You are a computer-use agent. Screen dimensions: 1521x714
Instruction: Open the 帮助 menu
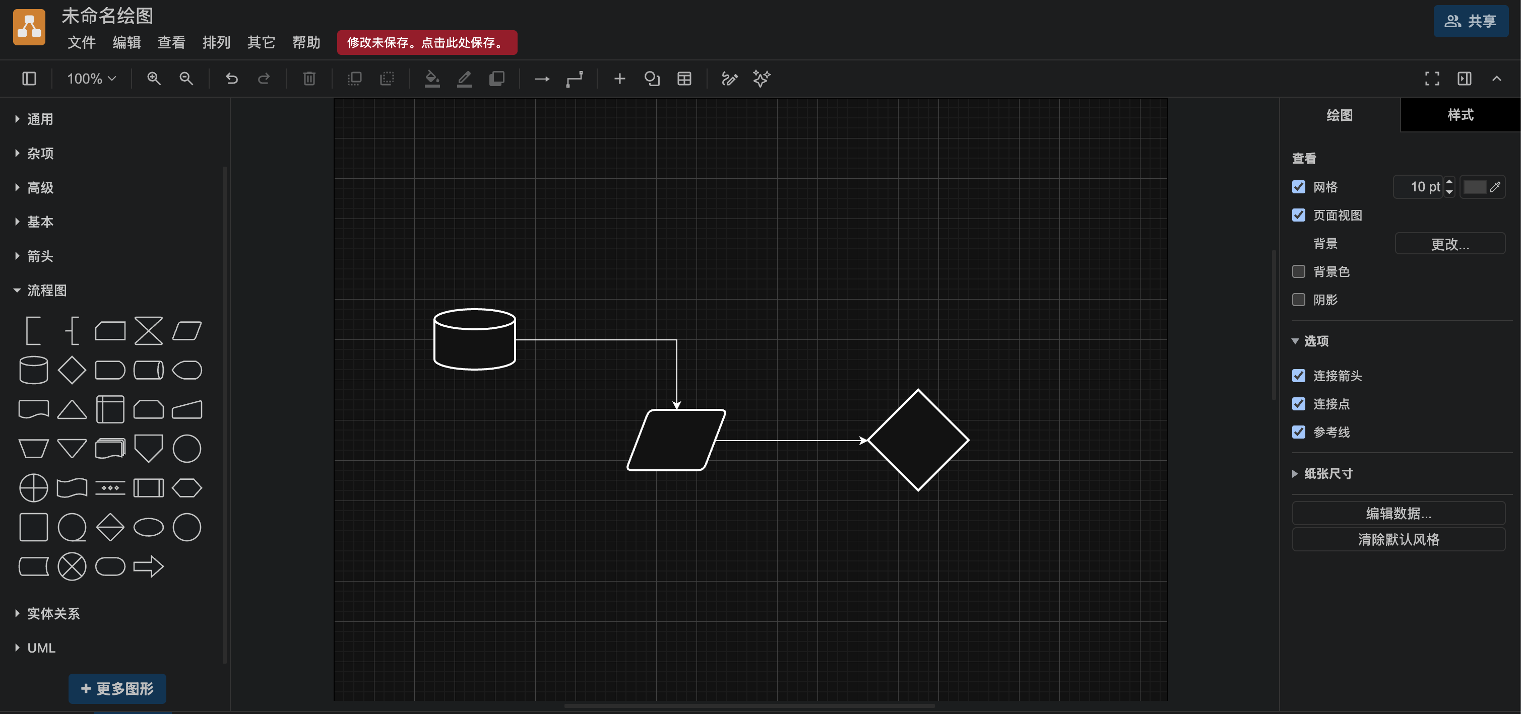pyautogui.click(x=306, y=42)
